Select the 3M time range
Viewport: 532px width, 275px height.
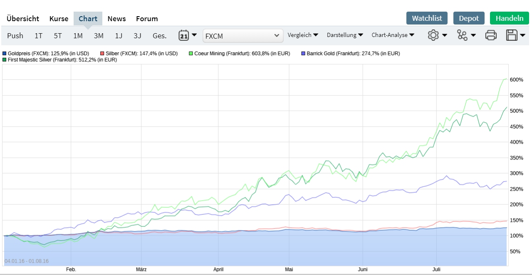[x=99, y=36]
